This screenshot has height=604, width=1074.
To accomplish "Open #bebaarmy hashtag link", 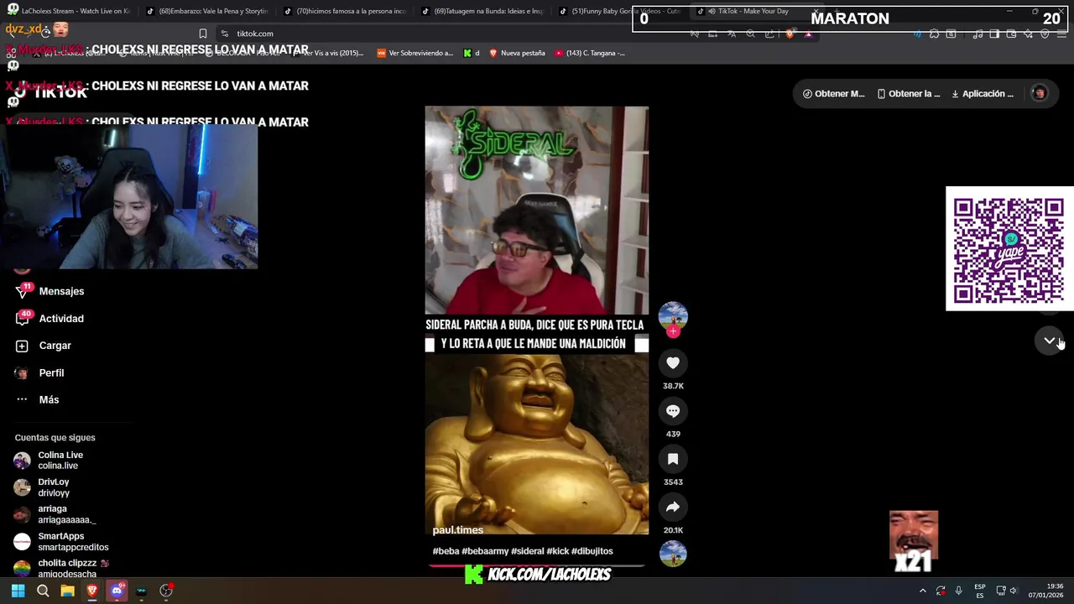I will pos(485,551).
